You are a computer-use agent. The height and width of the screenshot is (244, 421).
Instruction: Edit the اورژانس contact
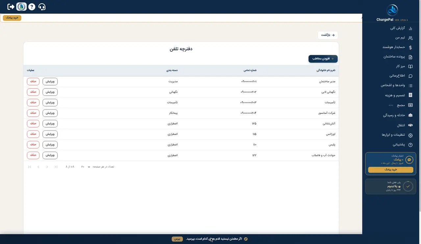click(x=50, y=134)
